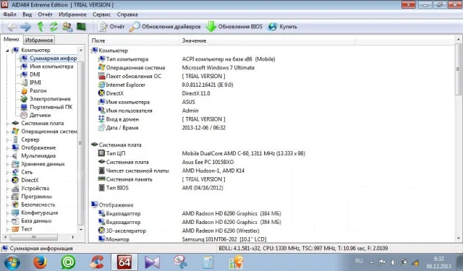Click the Поле column header

pos(135,40)
